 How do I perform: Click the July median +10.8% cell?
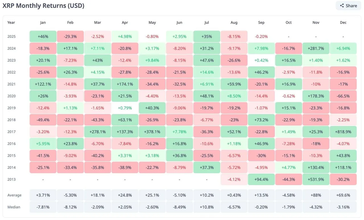[x=207, y=207]
